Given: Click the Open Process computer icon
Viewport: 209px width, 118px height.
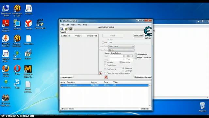Looking at the screenshot, I should pos(62,29).
